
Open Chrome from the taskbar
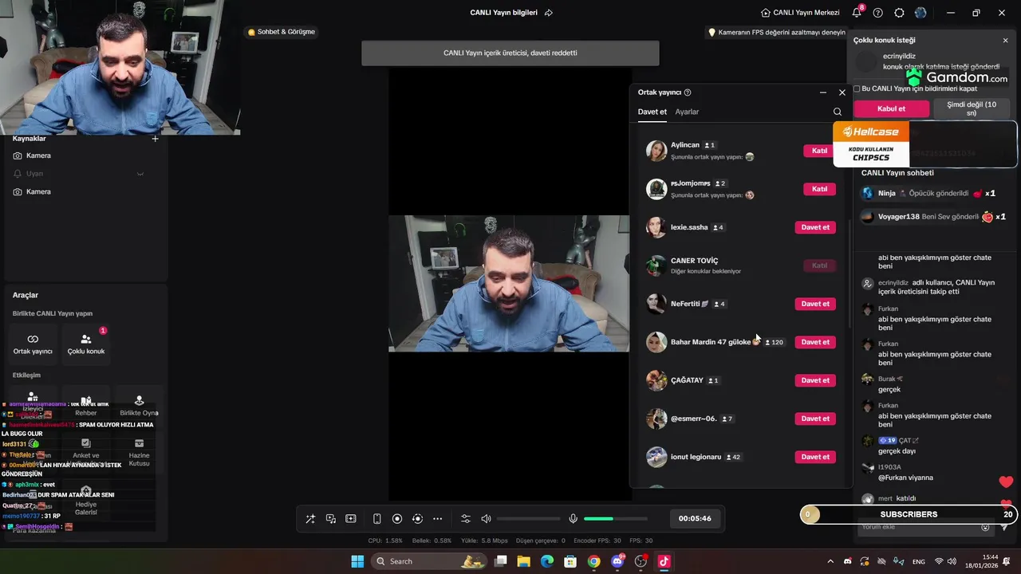(593, 561)
